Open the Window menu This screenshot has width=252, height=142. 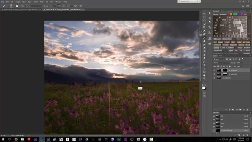tap(58, 2)
